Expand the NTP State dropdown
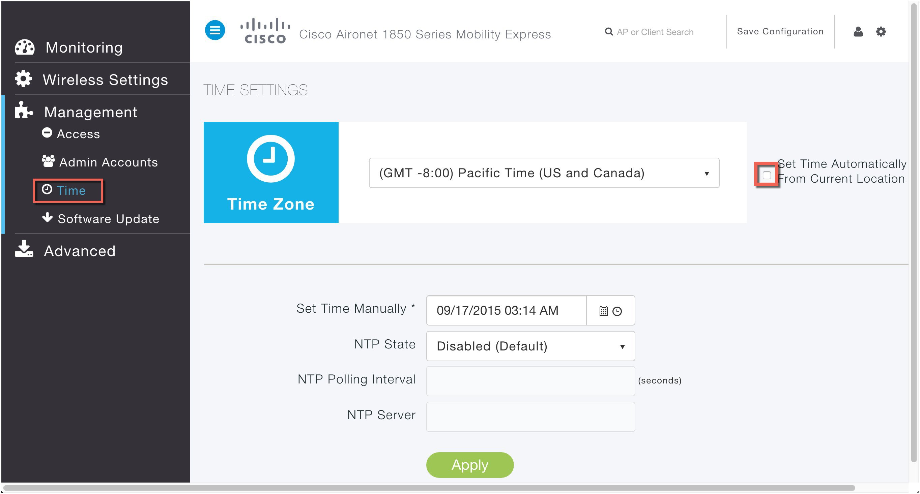Screen dimensions: 920x494 coord(530,346)
